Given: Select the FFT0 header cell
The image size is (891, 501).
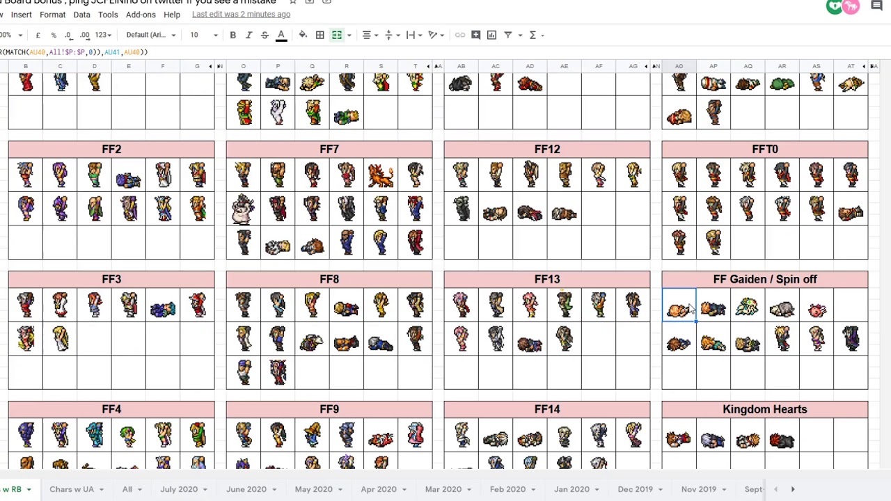Looking at the screenshot, I should [765, 149].
